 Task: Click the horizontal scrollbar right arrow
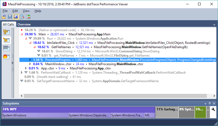(x=214, y=96)
